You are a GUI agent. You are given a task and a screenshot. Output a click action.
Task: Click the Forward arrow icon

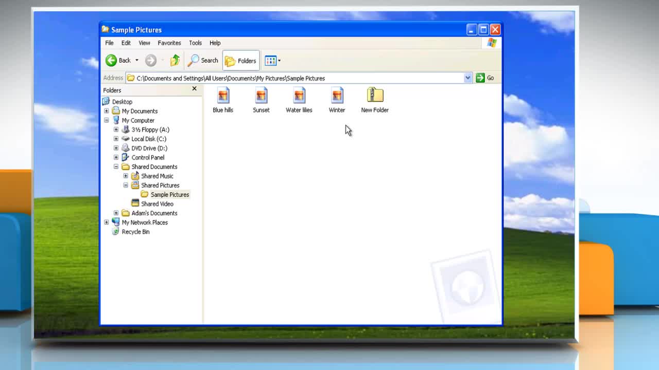pos(150,61)
